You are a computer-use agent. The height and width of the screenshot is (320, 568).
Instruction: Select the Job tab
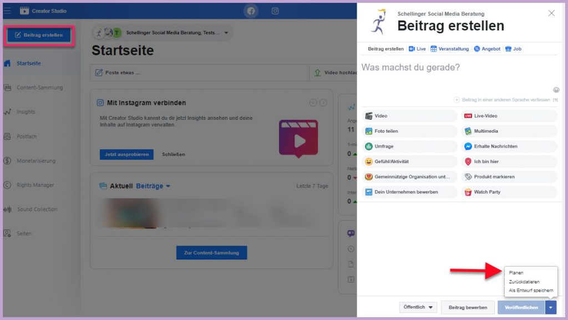pos(513,49)
